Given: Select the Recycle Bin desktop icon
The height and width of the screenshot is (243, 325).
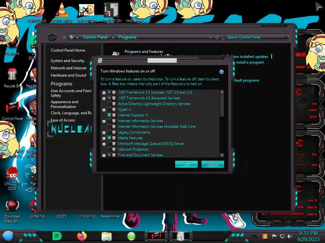Looking at the screenshot, I should tap(12, 78).
